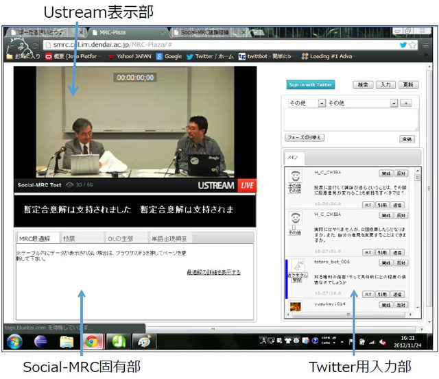Reload the page with the browser reload icon

tap(35, 45)
